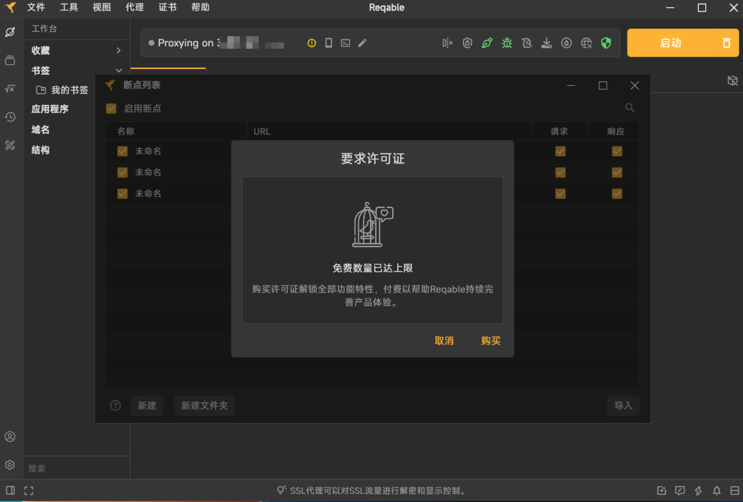Click the download arrow toolbar icon
The height and width of the screenshot is (502, 743).
click(x=546, y=43)
